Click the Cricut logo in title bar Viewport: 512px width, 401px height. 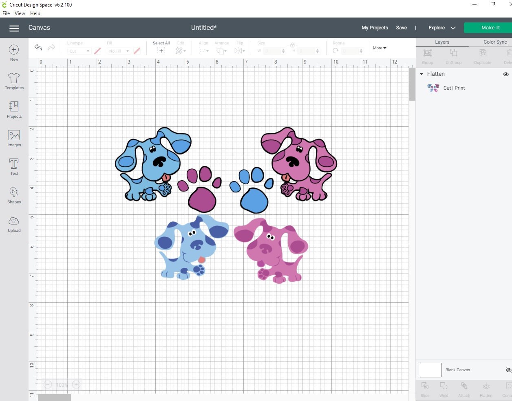click(x=4, y=5)
